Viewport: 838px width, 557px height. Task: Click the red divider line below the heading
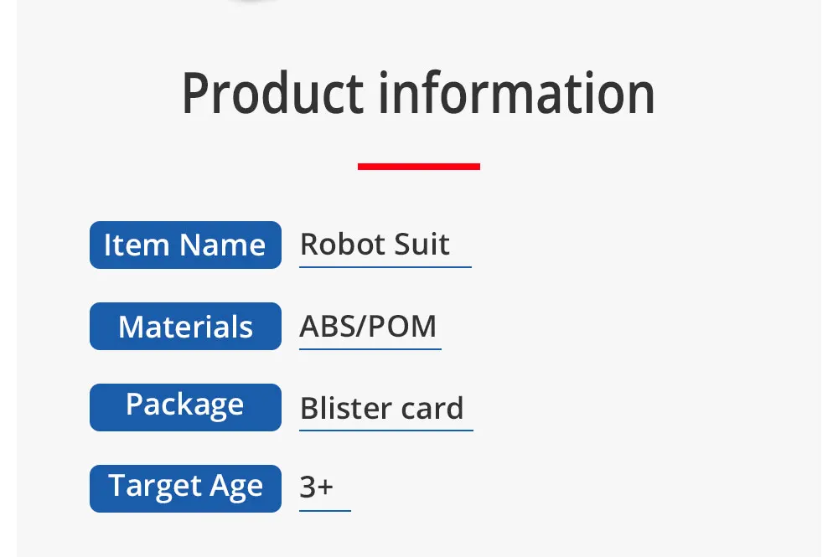[419, 167]
